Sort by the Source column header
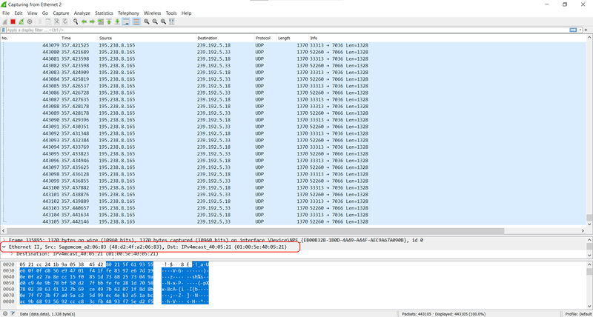Image resolution: width=593 pixels, height=317 pixels. pyautogui.click(x=147, y=39)
